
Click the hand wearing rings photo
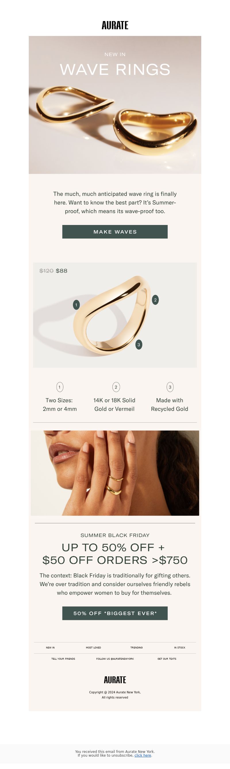coord(115,473)
